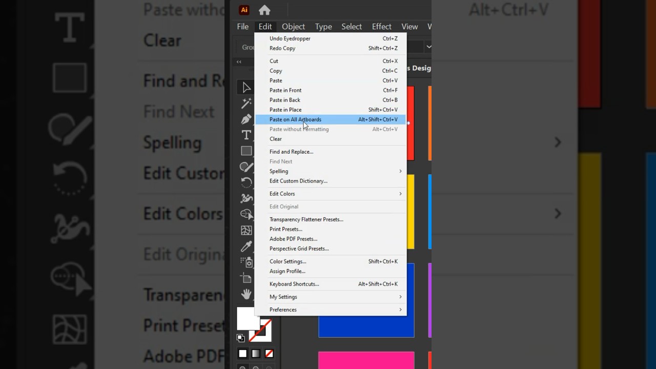The height and width of the screenshot is (369, 656).
Task: Open Transparency Flattener Presets
Action: pyautogui.click(x=331, y=219)
